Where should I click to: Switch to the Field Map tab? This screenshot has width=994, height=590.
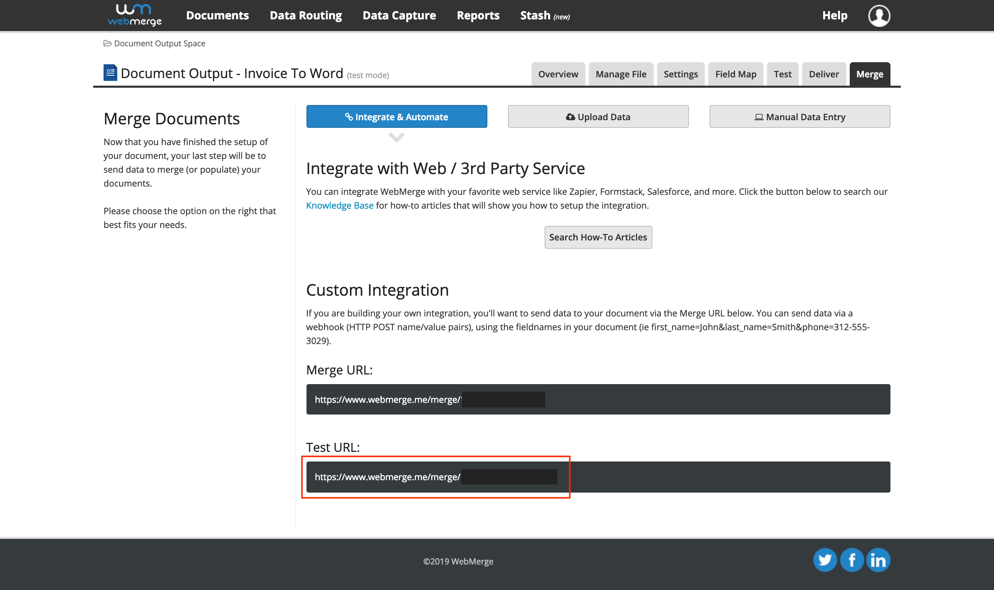pyautogui.click(x=735, y=74)
